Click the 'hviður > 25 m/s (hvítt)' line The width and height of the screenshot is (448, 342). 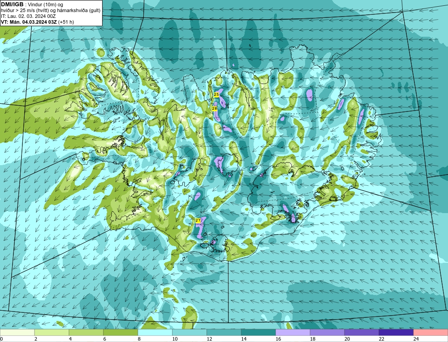coord(24,11)
